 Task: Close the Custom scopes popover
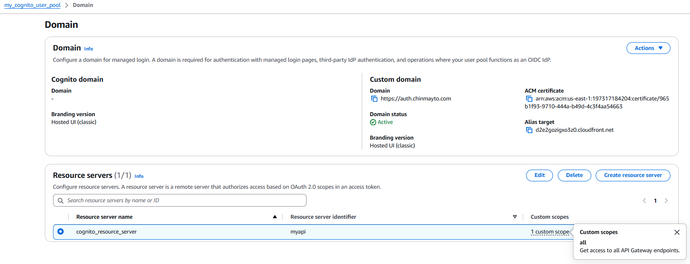click(x=677, y=232)
